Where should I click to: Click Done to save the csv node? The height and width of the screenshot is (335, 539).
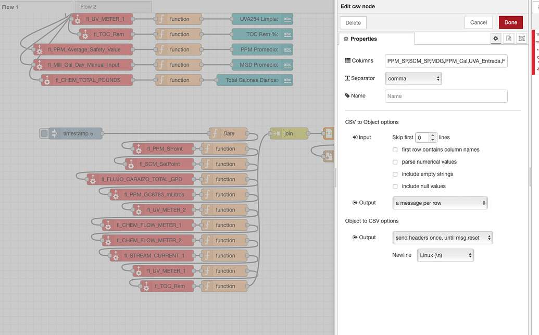[510, 22]
